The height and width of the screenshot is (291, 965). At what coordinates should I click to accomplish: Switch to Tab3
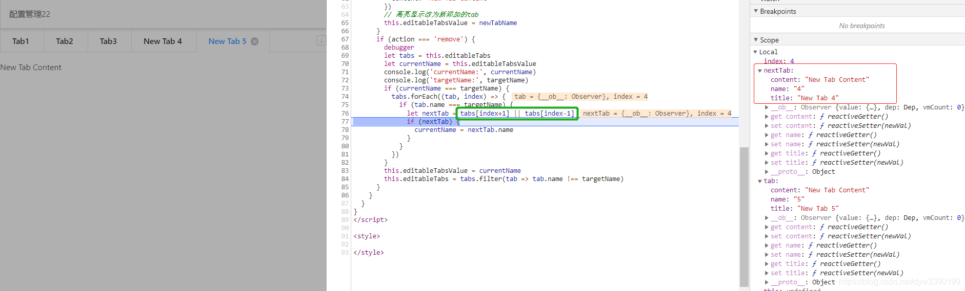pyautogui.click(x=108, y=41)
